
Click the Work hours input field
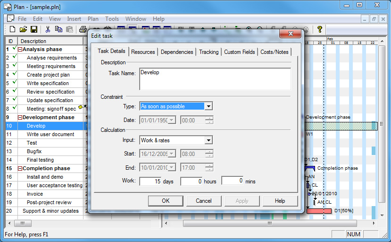click(191, 181)
